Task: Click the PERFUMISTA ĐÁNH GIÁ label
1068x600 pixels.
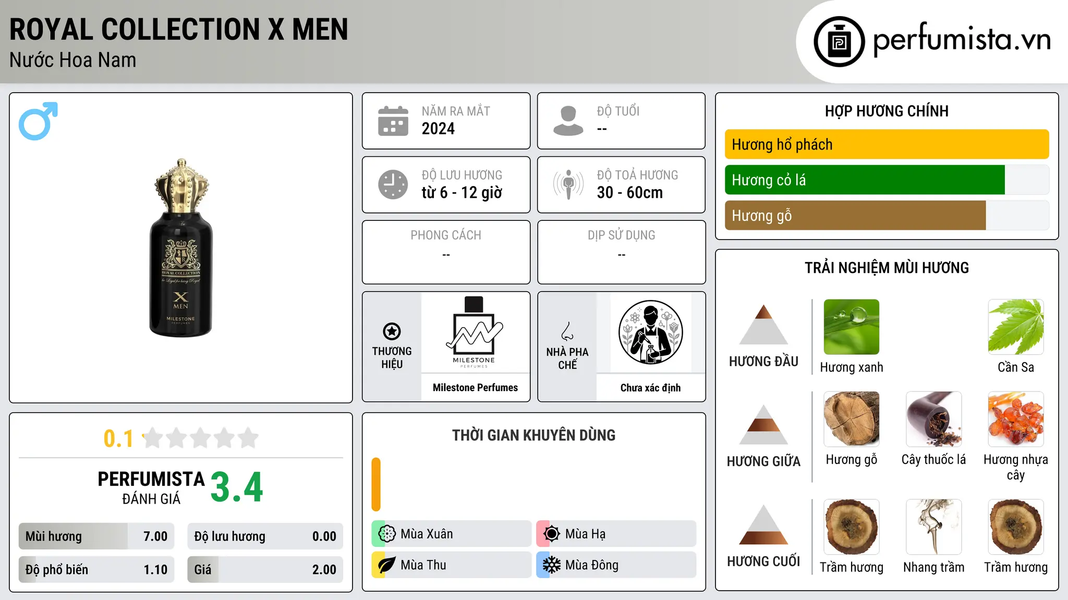Action: 151,488
